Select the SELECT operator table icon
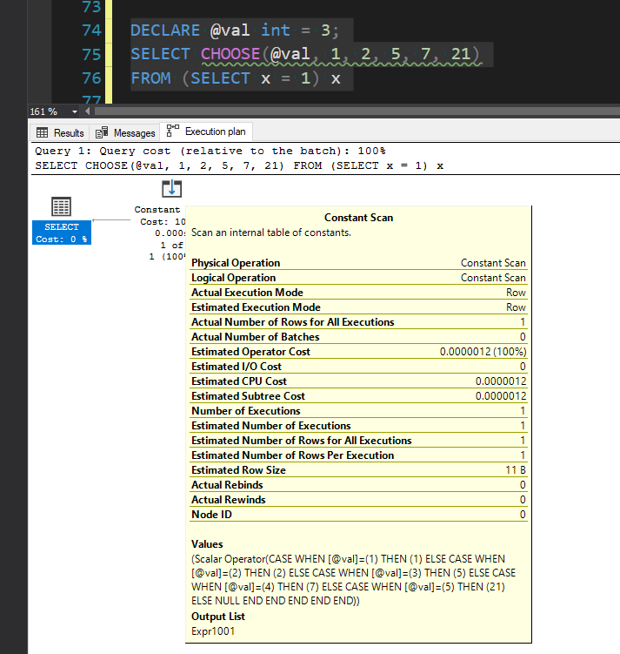This screenshot has height=654, width=620. pos(61,207)
